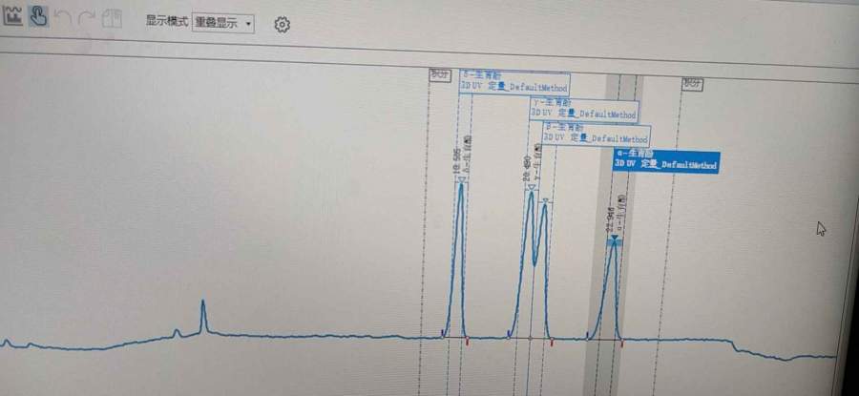This screenshot has height=396, width=859.
Task: Open the gear settings icon
Action: pyautogui.click(x=282, y=24)
